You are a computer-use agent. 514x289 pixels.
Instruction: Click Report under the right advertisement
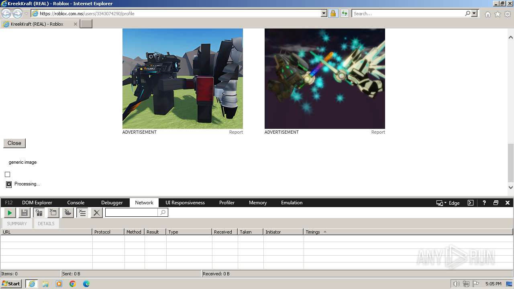coord(378,132)
